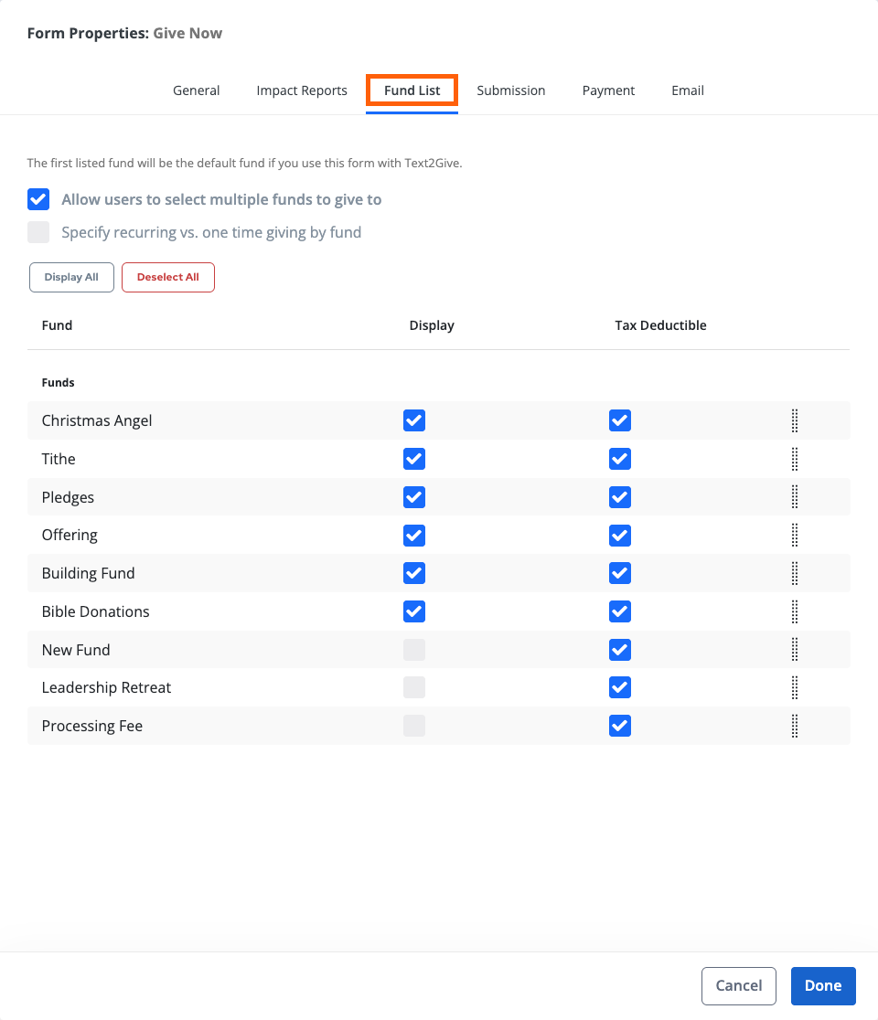Click the Offering row drag handle

click(794, 535)
